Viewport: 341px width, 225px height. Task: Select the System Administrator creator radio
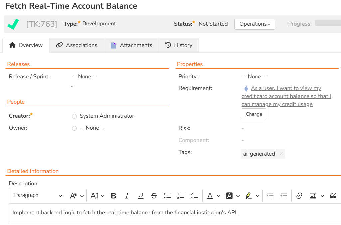pos(74,116)
